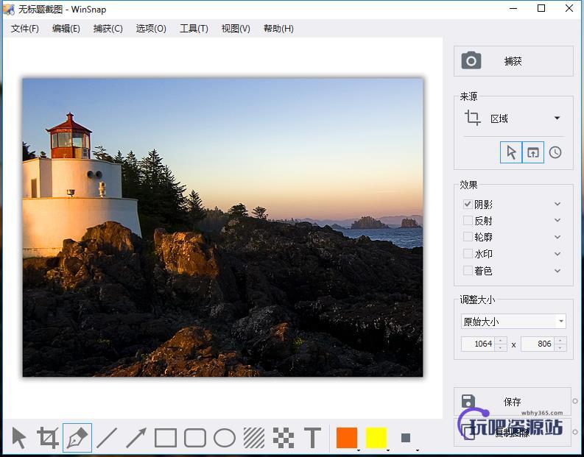
Task: Click the small circle beside 复制图像 button
Action: click(575, 432)
